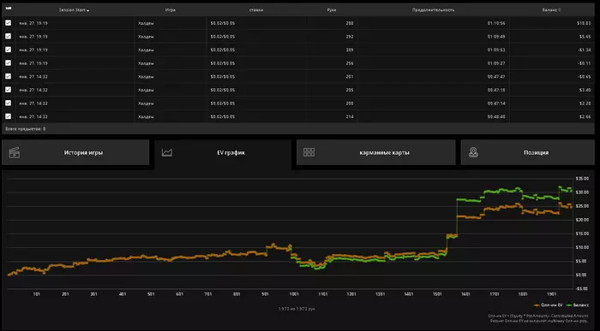Uncheck the session with 292 hands
600x331 pixels.
click(x=8, y=36)
